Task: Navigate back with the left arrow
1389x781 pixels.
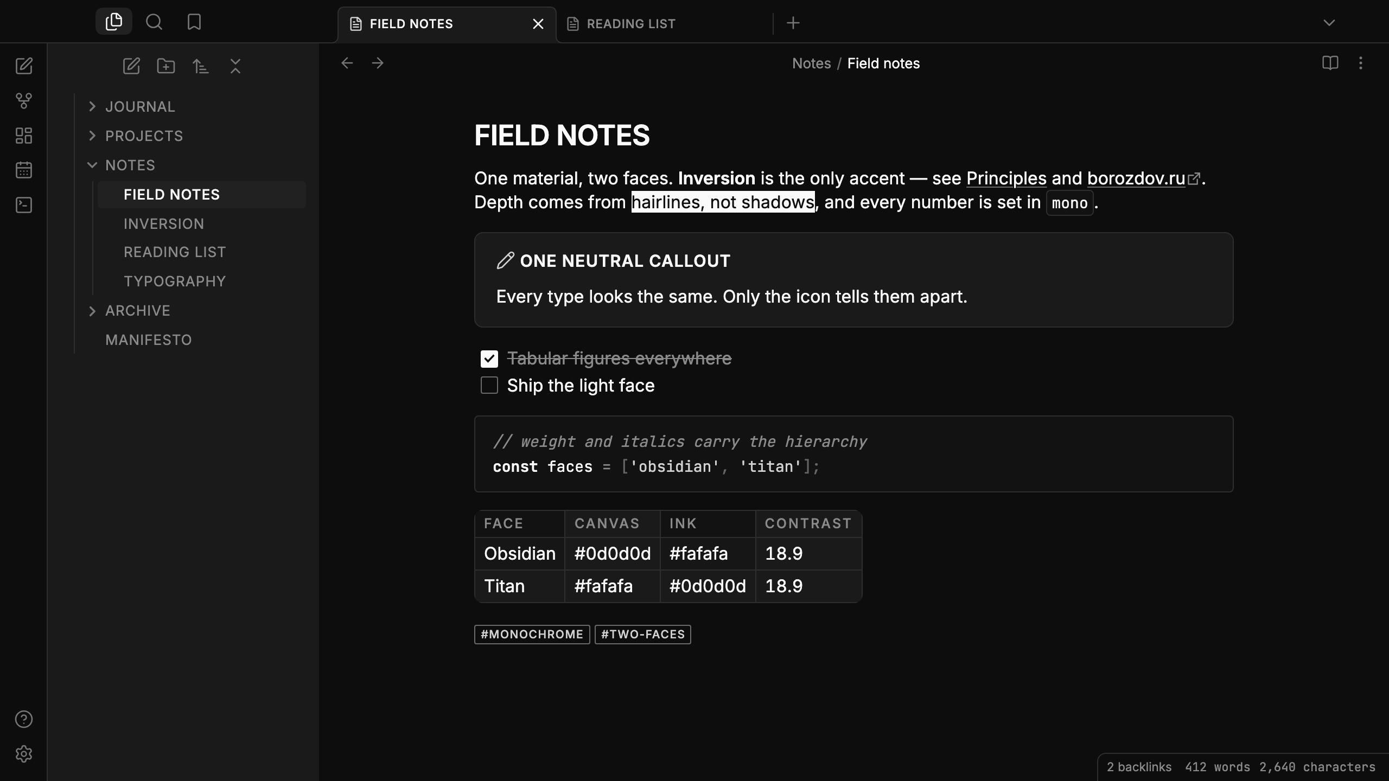Action: pyautogui.click(x=347, y=63)
